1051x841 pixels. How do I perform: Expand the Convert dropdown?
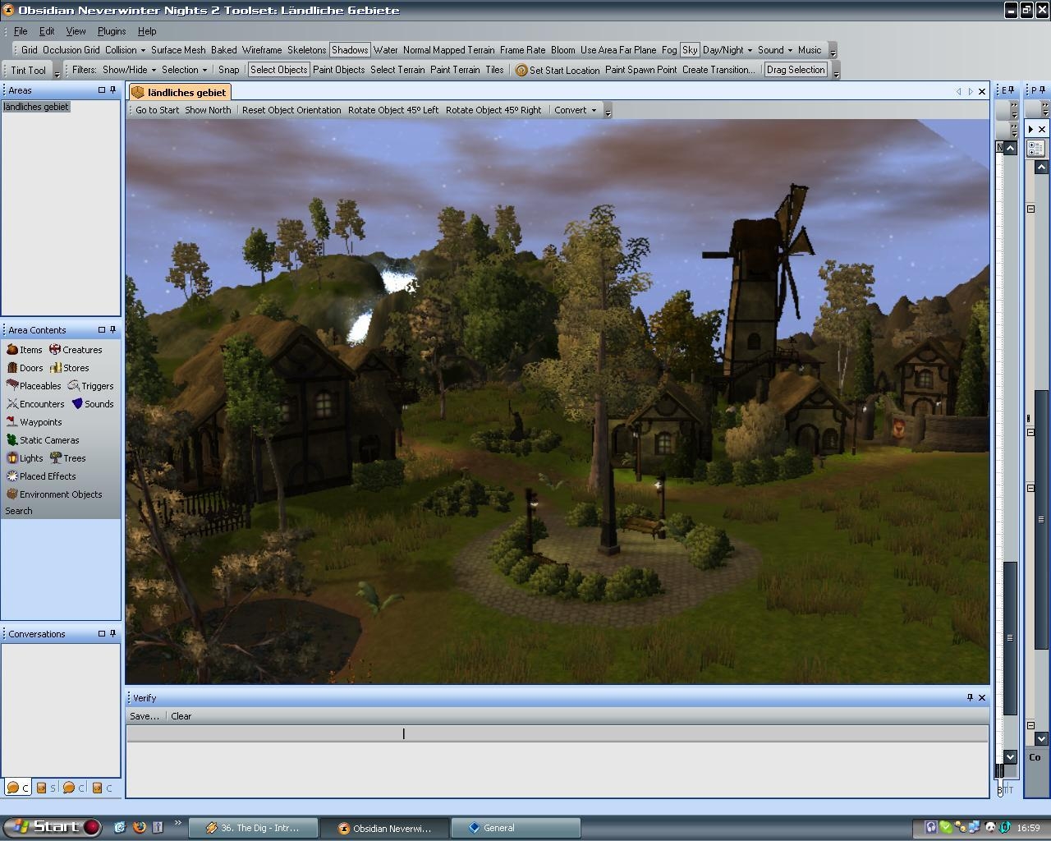575,110
